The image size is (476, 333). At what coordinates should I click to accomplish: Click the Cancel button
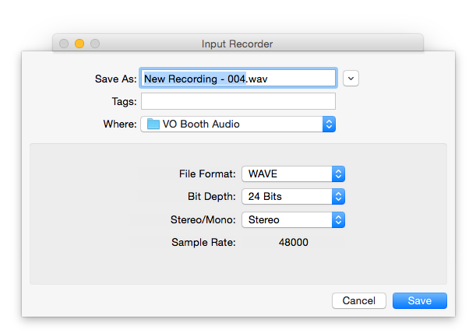click(x=359, y=300)
